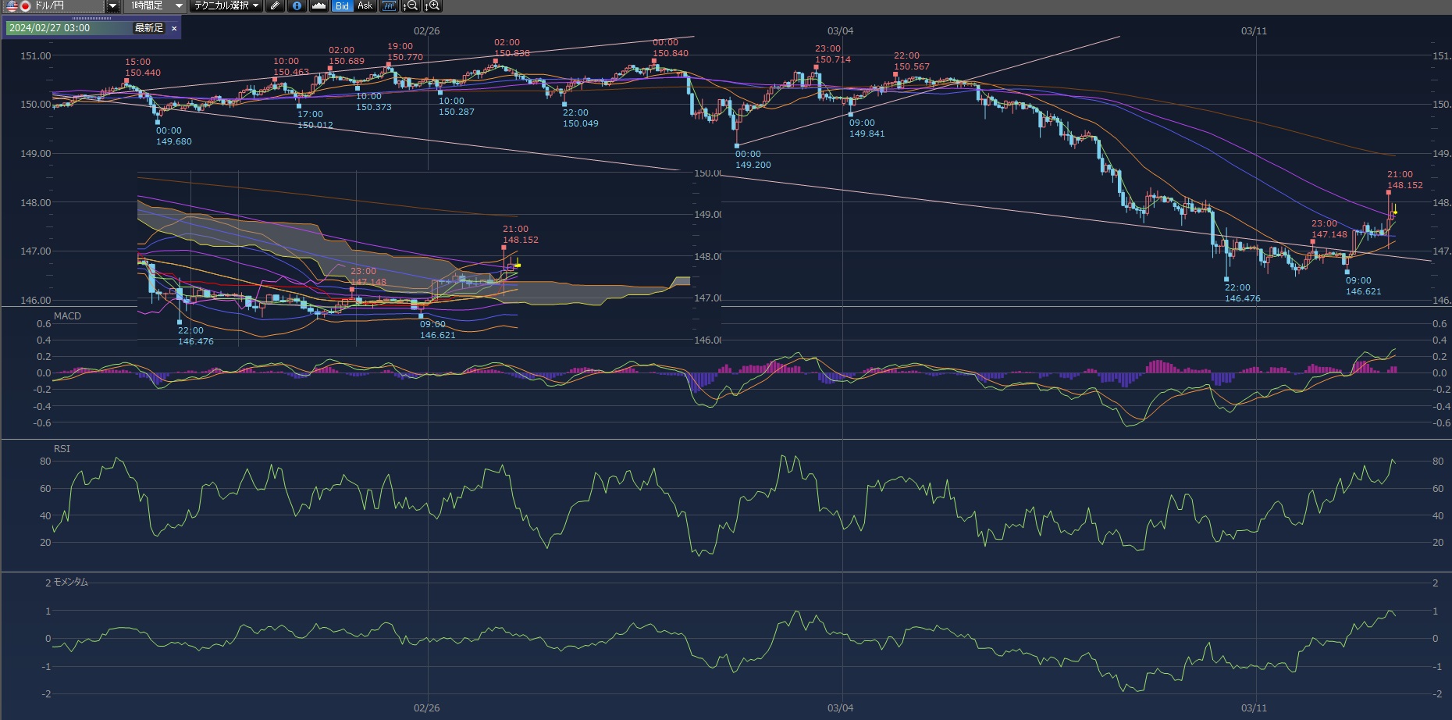
Task: Click the area chart type icon
Action: [319, 6]
